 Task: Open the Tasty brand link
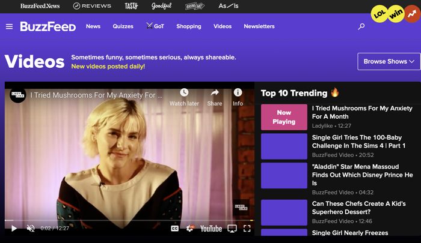[131, 6]
